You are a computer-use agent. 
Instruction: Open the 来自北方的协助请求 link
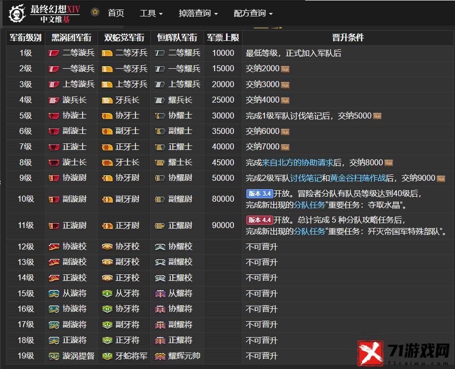click(x=297, y=162)
